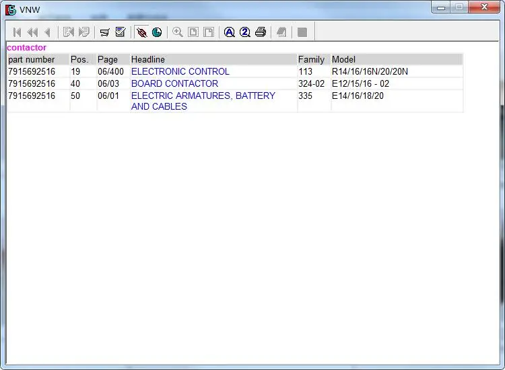
Task: Click the 'part number' column header
Action: click(31, 59)
